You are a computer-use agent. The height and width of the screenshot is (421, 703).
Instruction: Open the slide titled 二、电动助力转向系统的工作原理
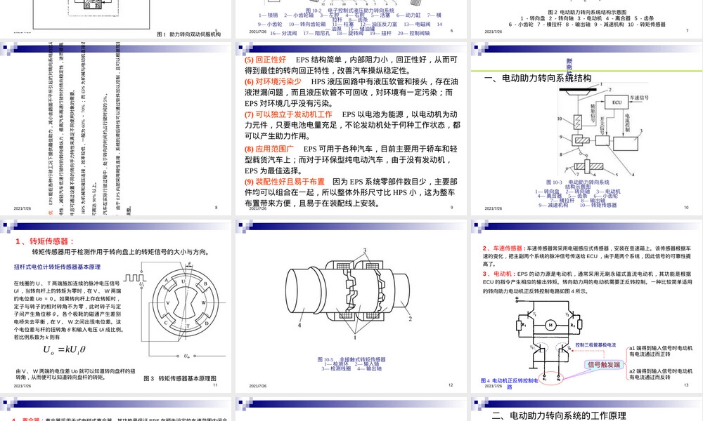tap(586, 409)
